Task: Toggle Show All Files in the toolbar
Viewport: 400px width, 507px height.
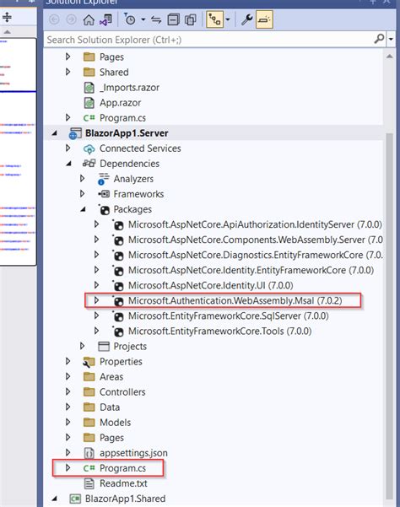Action: 190,20
